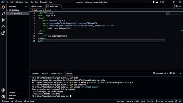Open editor more actions ellipsis
This screenshot has width=183, height=103.
[x=180, y=6]
